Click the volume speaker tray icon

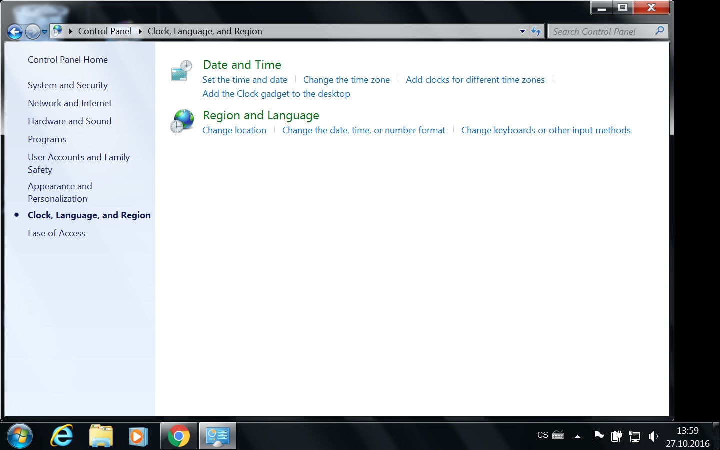pyautogui.click(x=653, y=436)
